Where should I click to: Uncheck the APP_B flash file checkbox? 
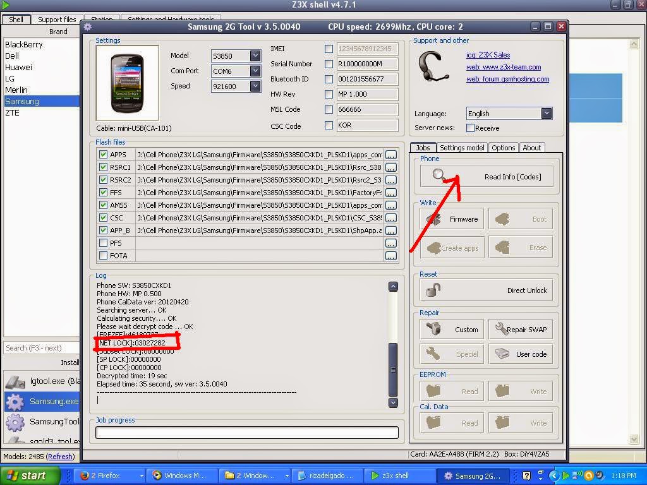point(103,230)
